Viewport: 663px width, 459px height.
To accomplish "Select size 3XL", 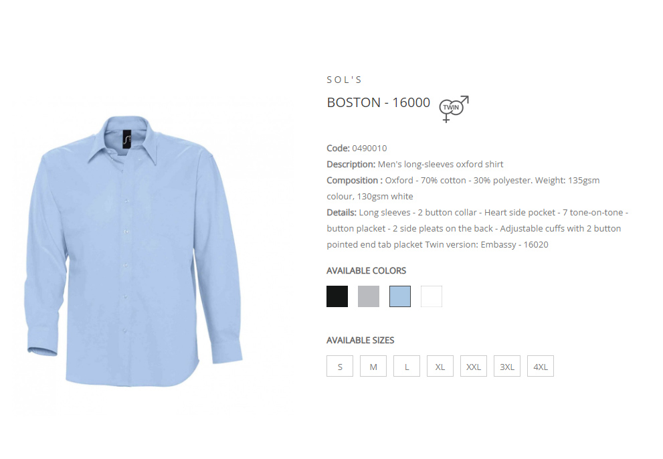I will click(x=507, y=367).
